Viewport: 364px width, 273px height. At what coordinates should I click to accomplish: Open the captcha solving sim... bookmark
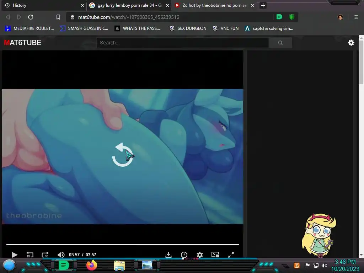pyautogui.click(x=269, y=28)
